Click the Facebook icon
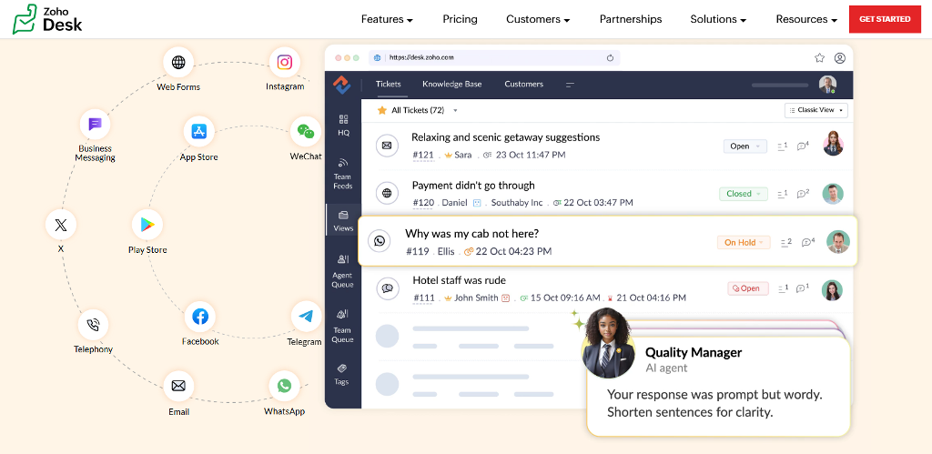The image size is (932, 454). (200, 317)
